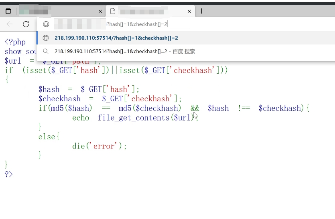Select the active tab with page icon
335x219 pixels.
[x=150, y=11]
